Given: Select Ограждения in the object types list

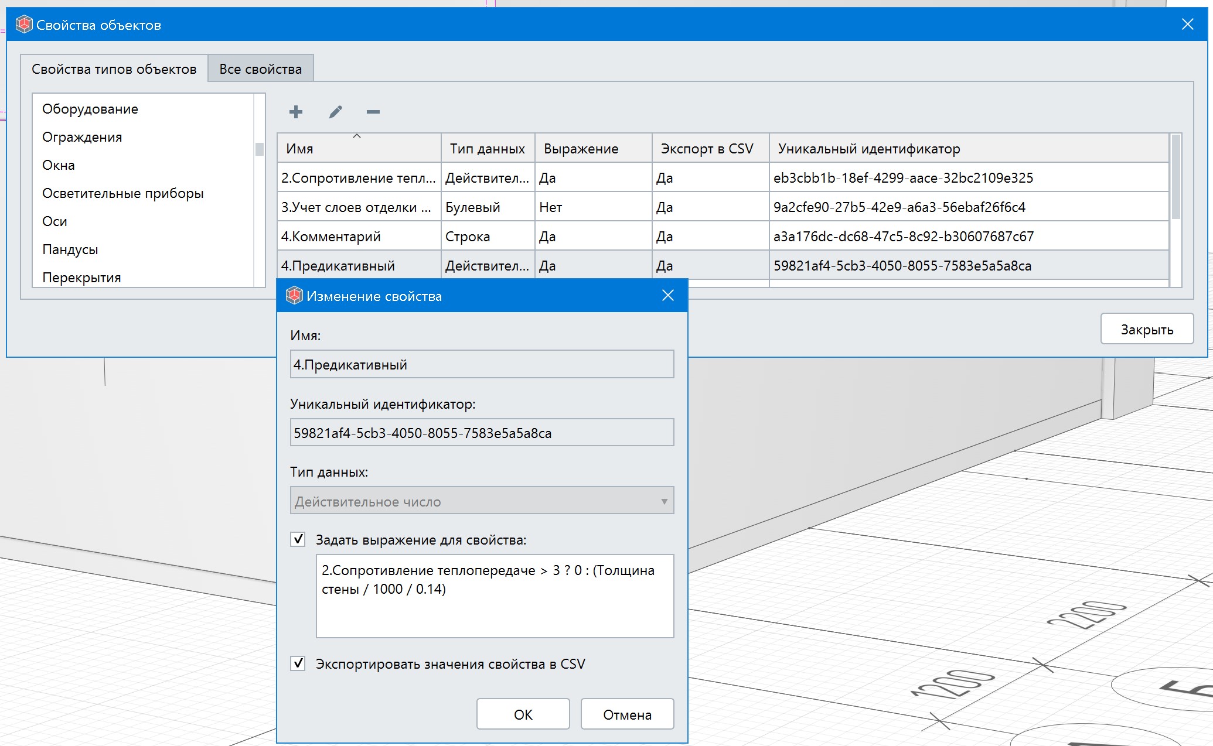Looking at the screenshot, I should 143,137.
